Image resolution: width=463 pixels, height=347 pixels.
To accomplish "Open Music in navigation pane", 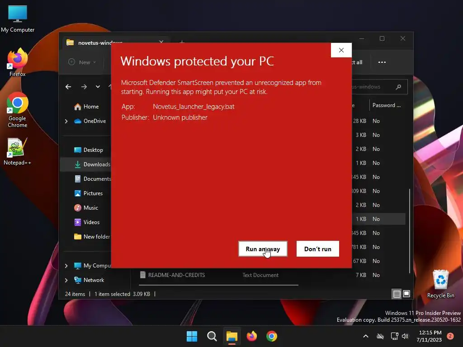I will pos(86,208).
